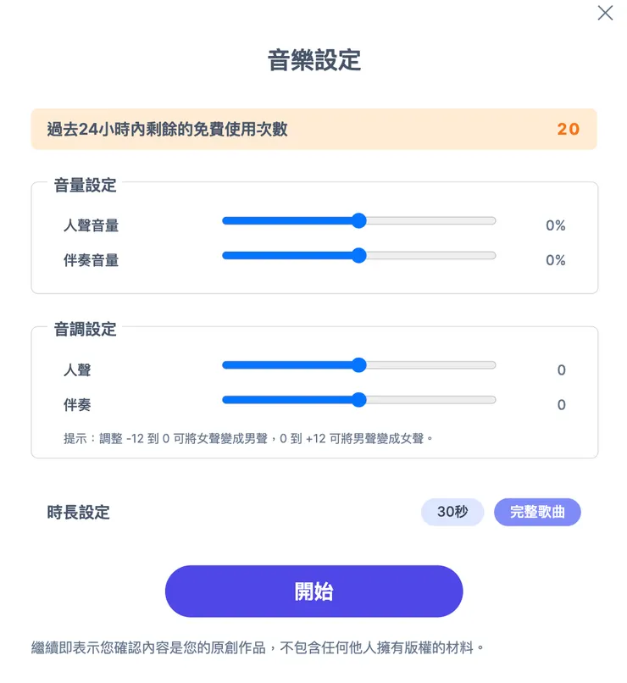
Task: Click the remaining free usage count 20
Action: 569,129
